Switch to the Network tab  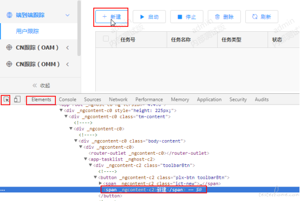pos(118,100)
